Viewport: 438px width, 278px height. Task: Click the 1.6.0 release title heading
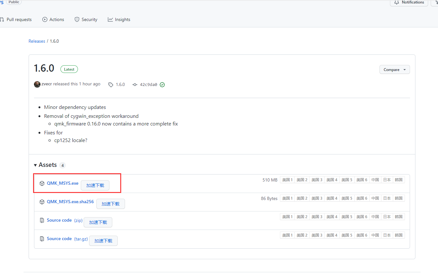pyautogui.click(x=44, y=68)
